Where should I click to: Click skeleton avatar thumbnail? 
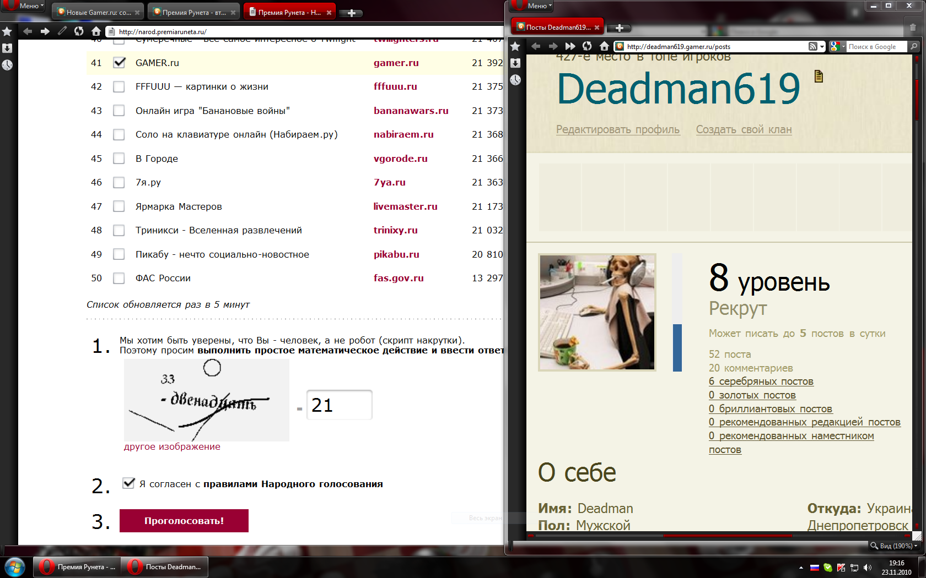(x=597, y=312)
